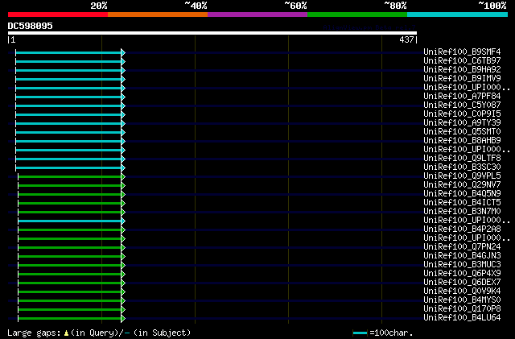Click the white query sequence bar
The width and height of the screenshot is (515, 339).
tap(212, 33)
